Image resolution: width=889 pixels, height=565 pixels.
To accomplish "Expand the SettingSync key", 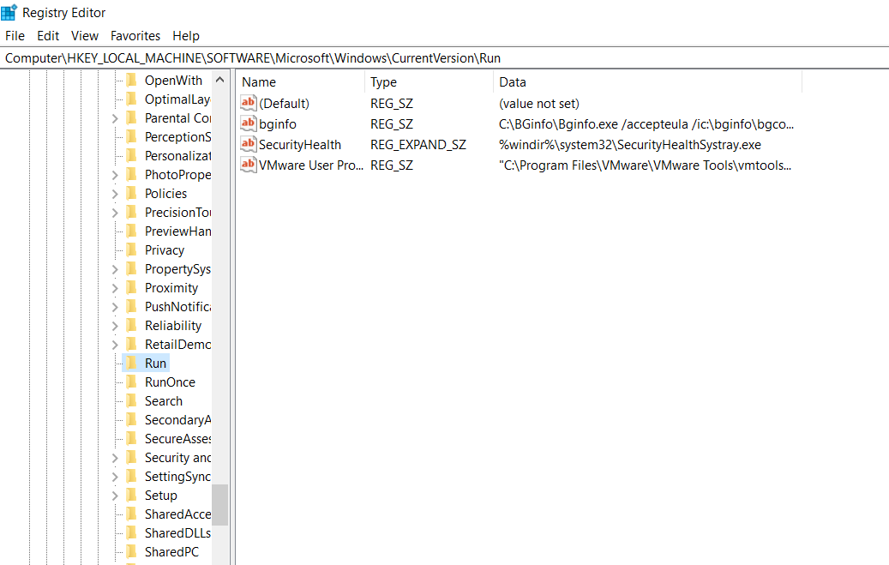I will pos(115,477).
